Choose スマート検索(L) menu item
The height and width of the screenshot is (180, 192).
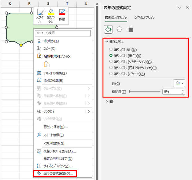point(63,135)
